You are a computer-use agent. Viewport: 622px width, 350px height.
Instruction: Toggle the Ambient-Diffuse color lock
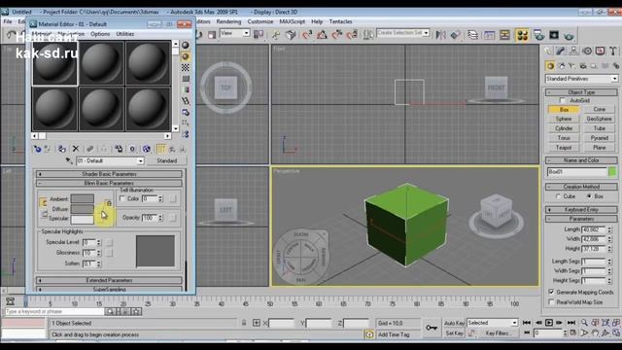click(43, 203)
